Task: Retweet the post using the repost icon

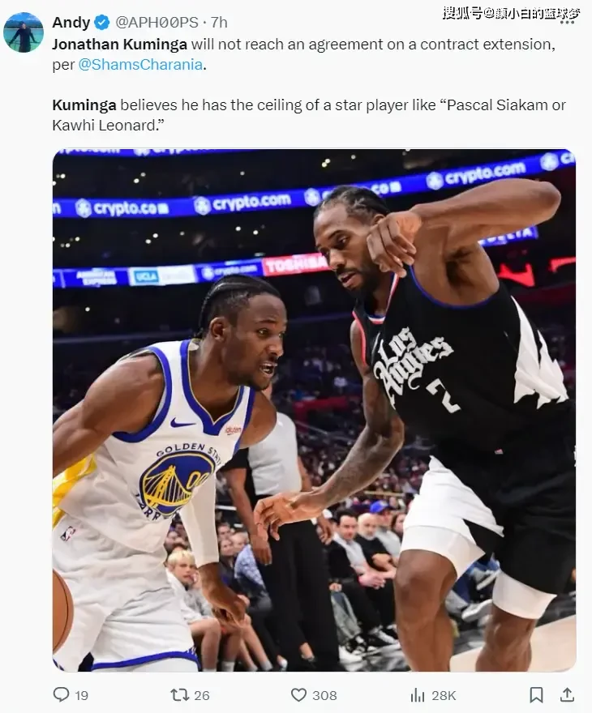Action: 179,695
